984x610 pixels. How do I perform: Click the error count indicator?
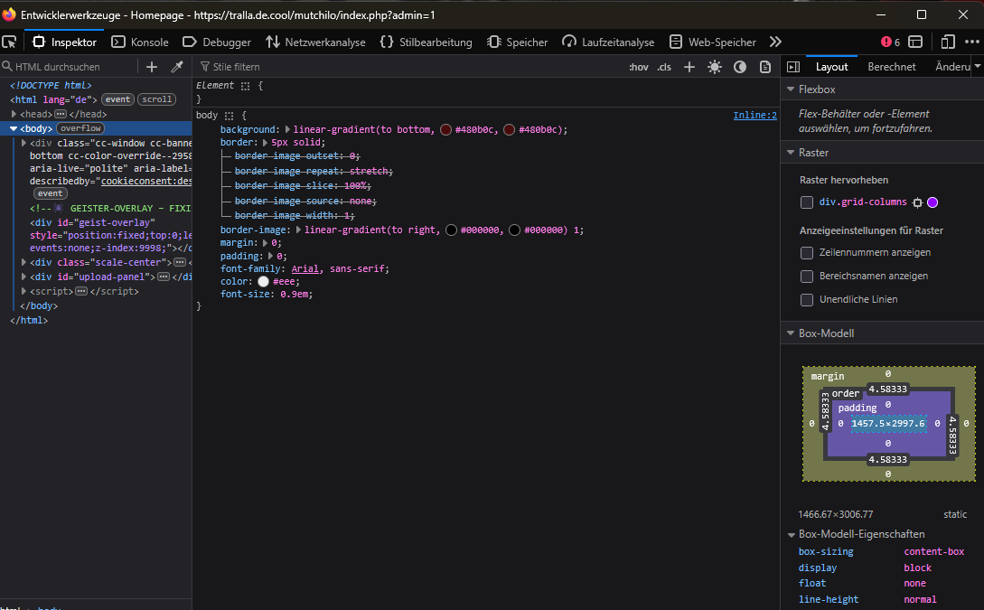point(890,42)
